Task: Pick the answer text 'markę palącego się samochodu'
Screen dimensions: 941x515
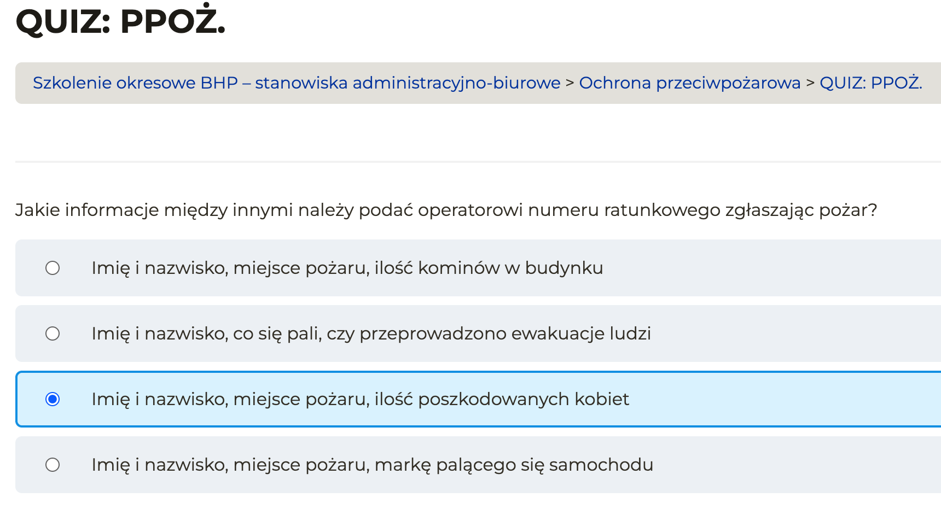Action: (372, 465)
